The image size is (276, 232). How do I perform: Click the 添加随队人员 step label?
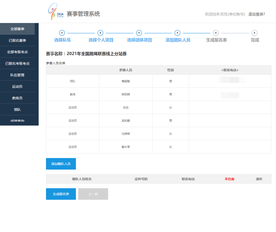click(x=178, y=40)
